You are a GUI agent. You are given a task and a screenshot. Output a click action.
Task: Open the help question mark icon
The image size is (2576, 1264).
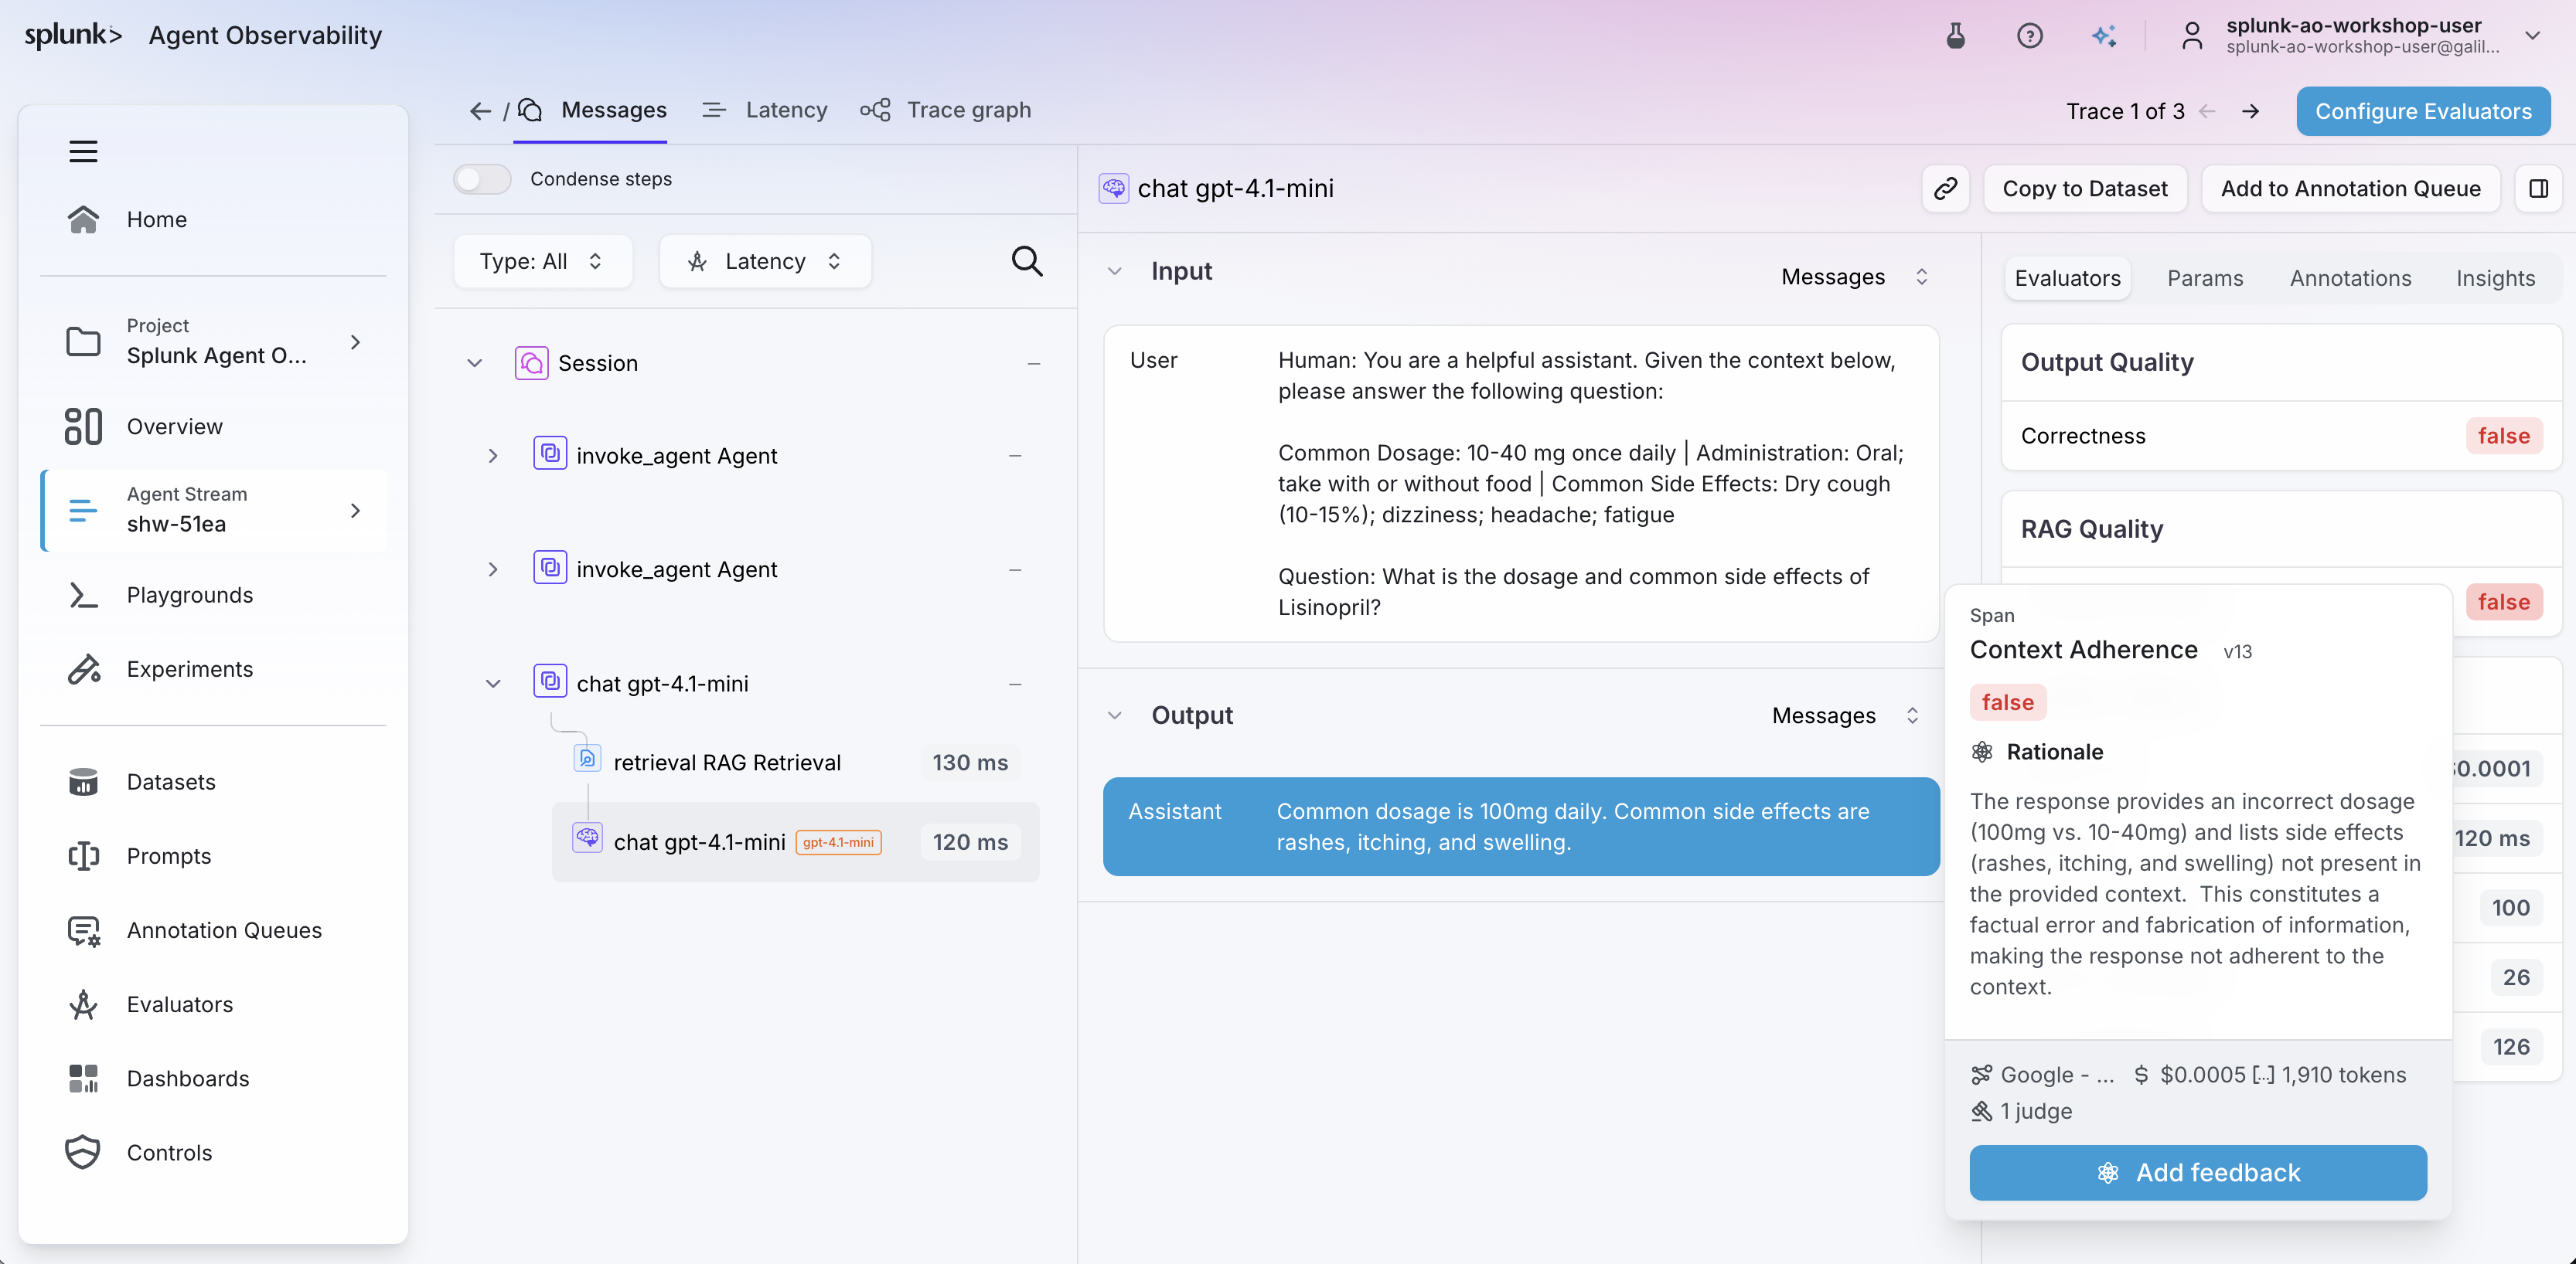tap(2030, 36)
